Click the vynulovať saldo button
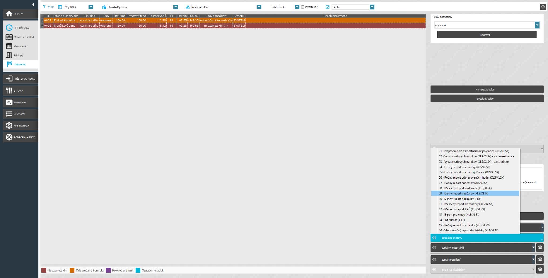The width and height of the screenshot is (548, 278). [487, 90]
